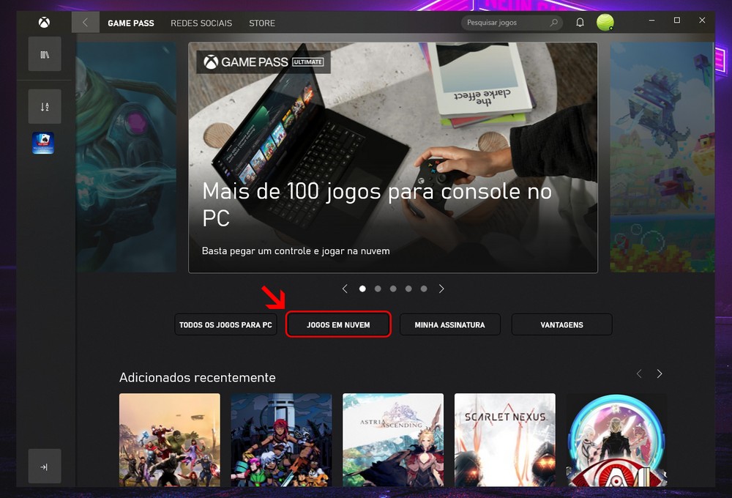The width and height of the screenshot is (732, 498).
Task: Go to previous hero slide chevron
Action: pyautogui.click(x=345, y=289)
